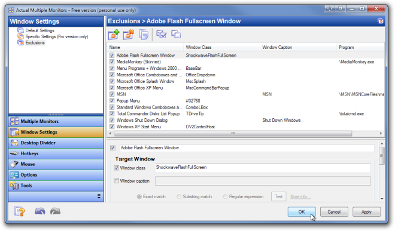Click the check-all items toolbar icon
395x231 pixels.
click(161, 34)
